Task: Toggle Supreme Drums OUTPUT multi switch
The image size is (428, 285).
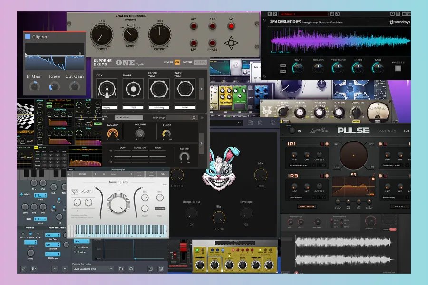Action: pos(200,62)
